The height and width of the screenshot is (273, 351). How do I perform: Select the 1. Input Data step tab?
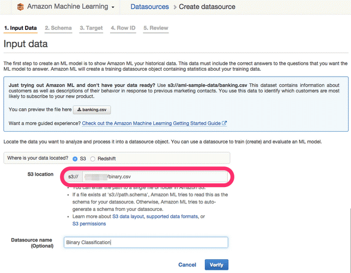point(20,28)
